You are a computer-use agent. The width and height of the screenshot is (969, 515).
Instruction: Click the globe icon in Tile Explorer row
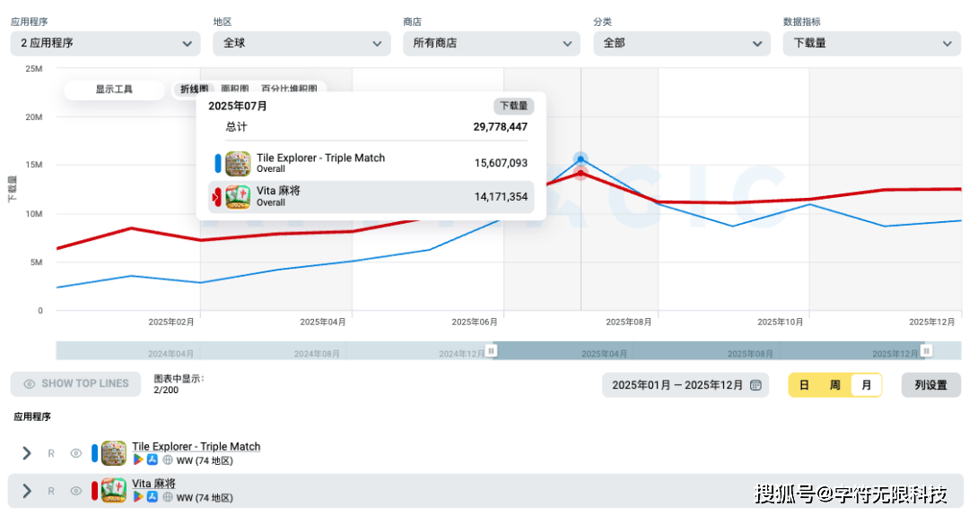168,460
